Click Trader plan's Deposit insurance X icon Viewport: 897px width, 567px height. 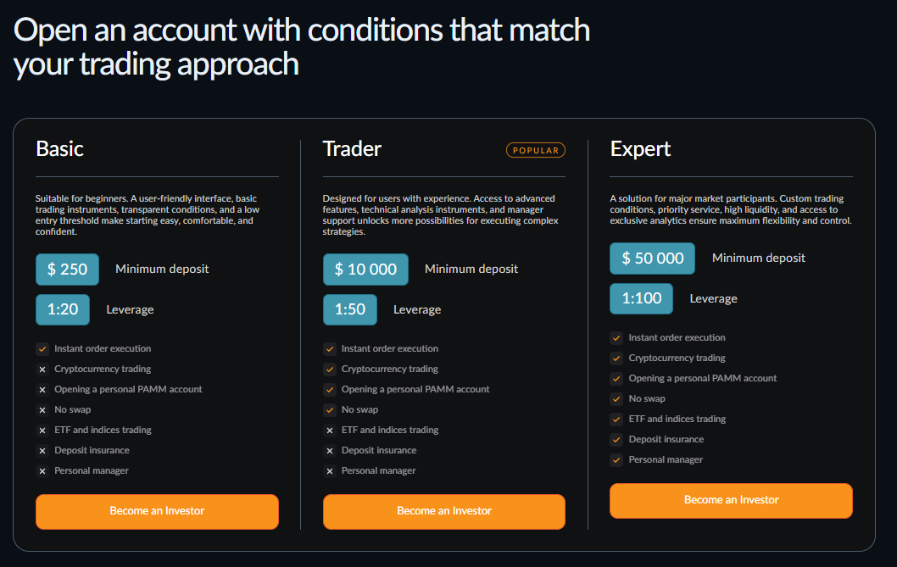(x=330, y=450)
